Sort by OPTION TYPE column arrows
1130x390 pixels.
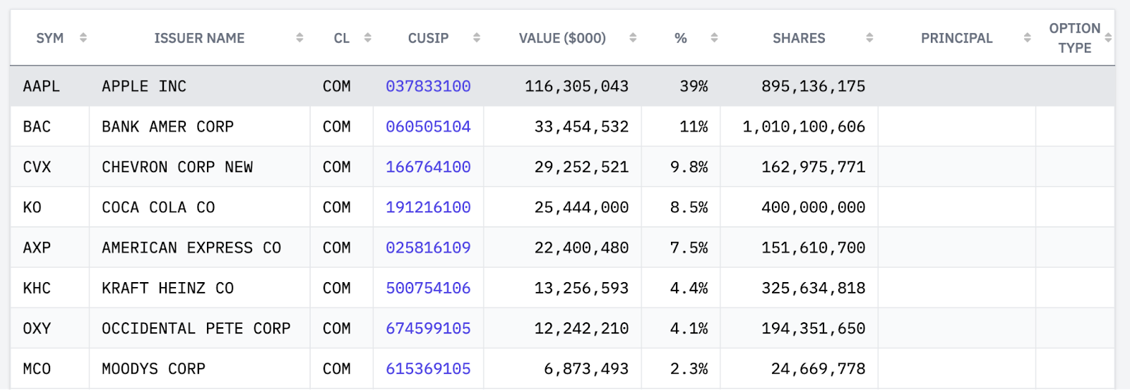[x=1108, y=38]
